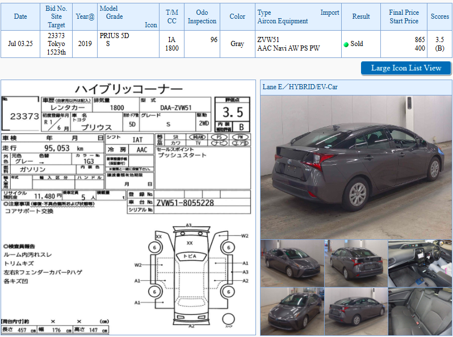
Task: Click chassis number ZVW51-8055228 on the sheet
Action: (185, 202)
